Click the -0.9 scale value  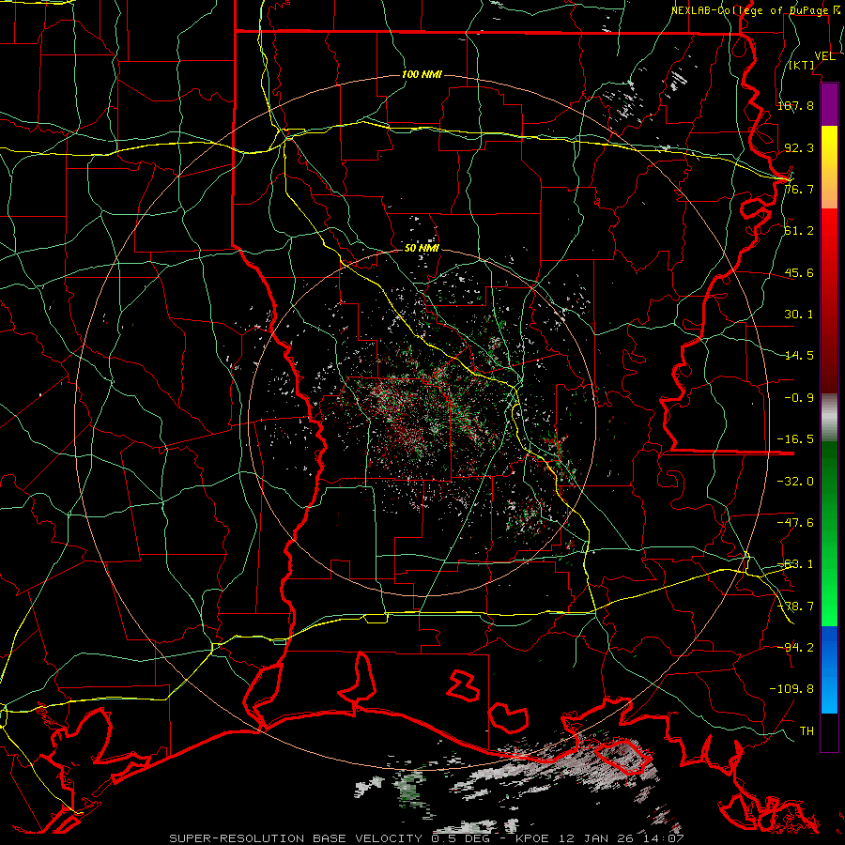click(799, 398)
